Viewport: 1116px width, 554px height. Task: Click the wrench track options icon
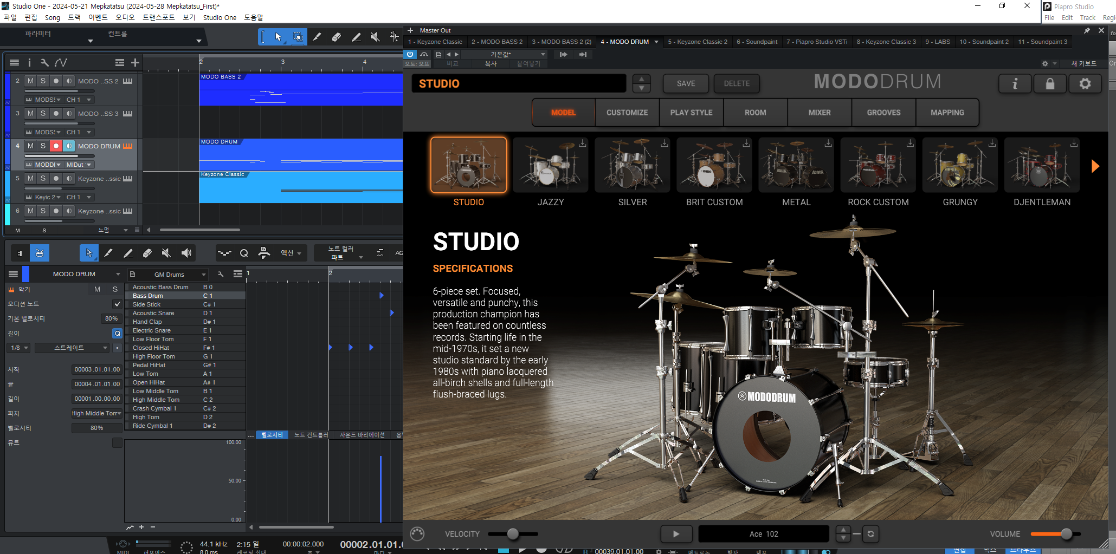(x=44, y=63)
